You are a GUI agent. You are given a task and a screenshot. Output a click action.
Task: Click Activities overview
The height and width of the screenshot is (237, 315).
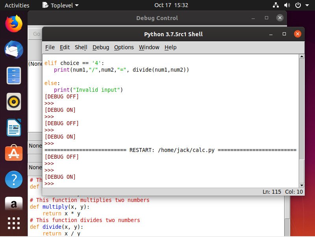tap(17, 5)
